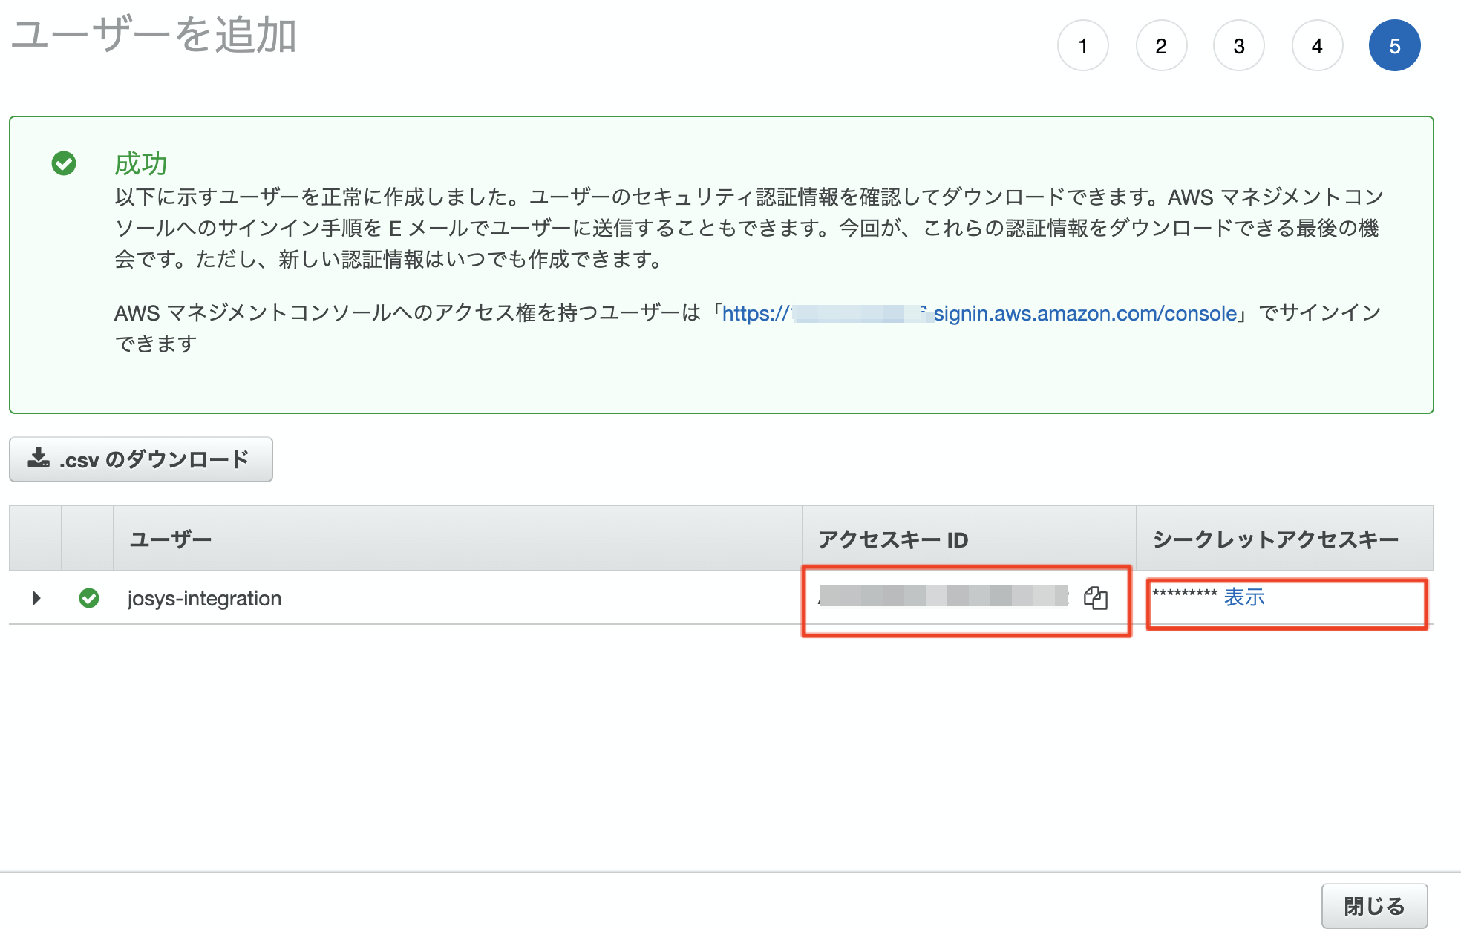Click the シークレットアクセスキー column header
Screen dimensions: 1461x929
pyautogui.click(x=1275, y=539)
